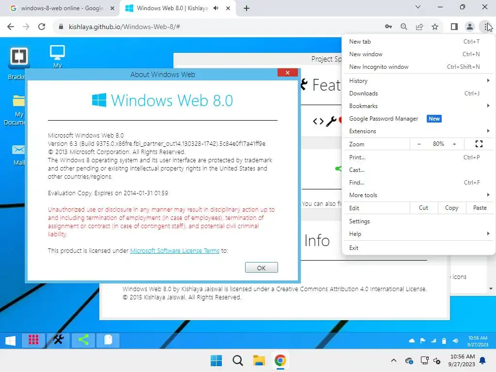496x372 pixels.
Task: Open the Brackets desktop icon
Action: tap(19, 58)
